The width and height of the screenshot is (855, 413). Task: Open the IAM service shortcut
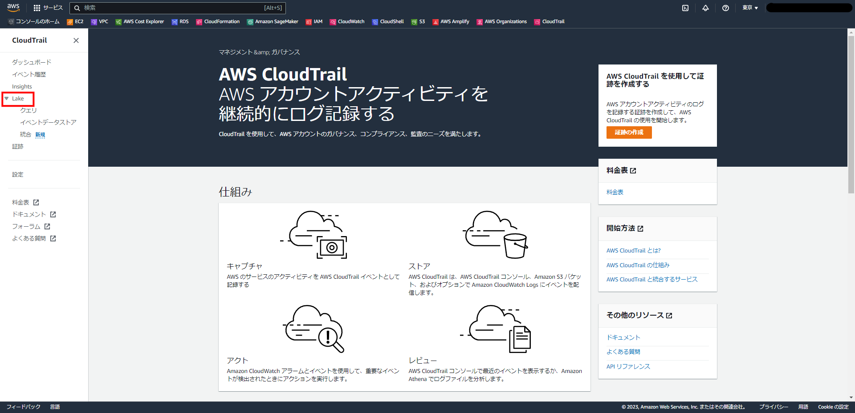click(x=317, y=21)
